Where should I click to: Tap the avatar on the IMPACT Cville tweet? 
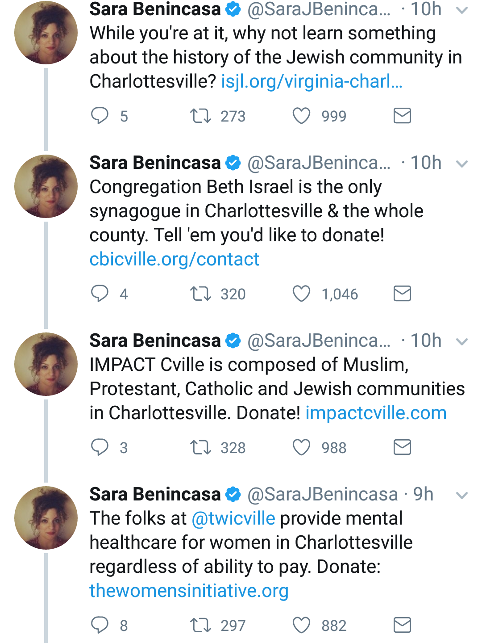(x=46, y=364)
